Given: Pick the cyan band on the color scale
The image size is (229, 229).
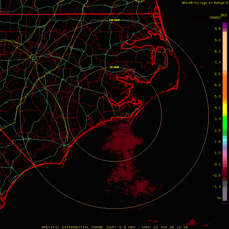Looking at the screenshot, I should (x=225, y=140).
